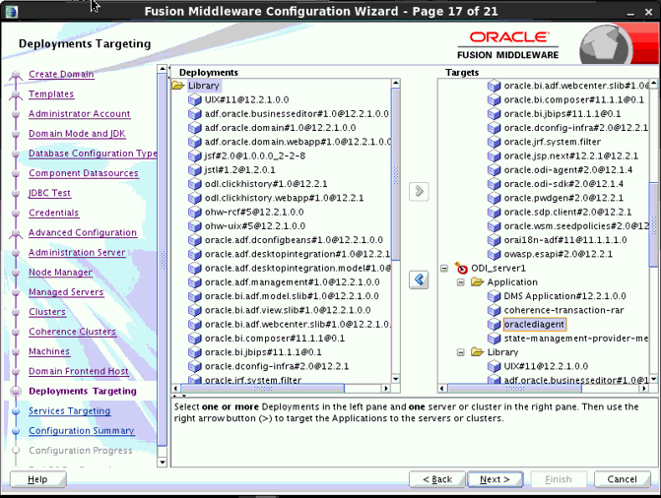Image resolution: width=661 pixels, height=498 pixels.
Task: Open Component Datasources step
Action: pos(84,173)
